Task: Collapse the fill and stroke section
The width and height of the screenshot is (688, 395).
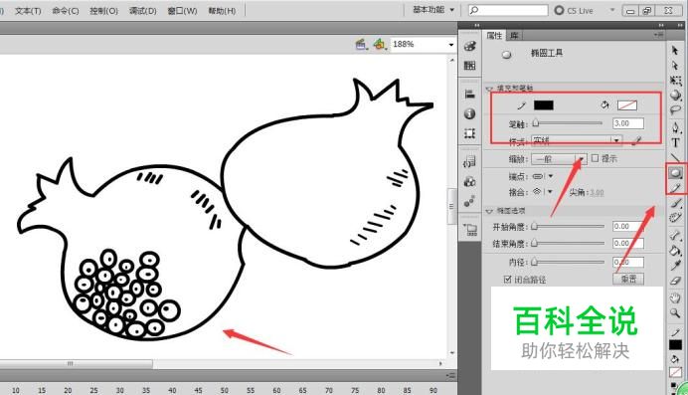Action: 490,89
